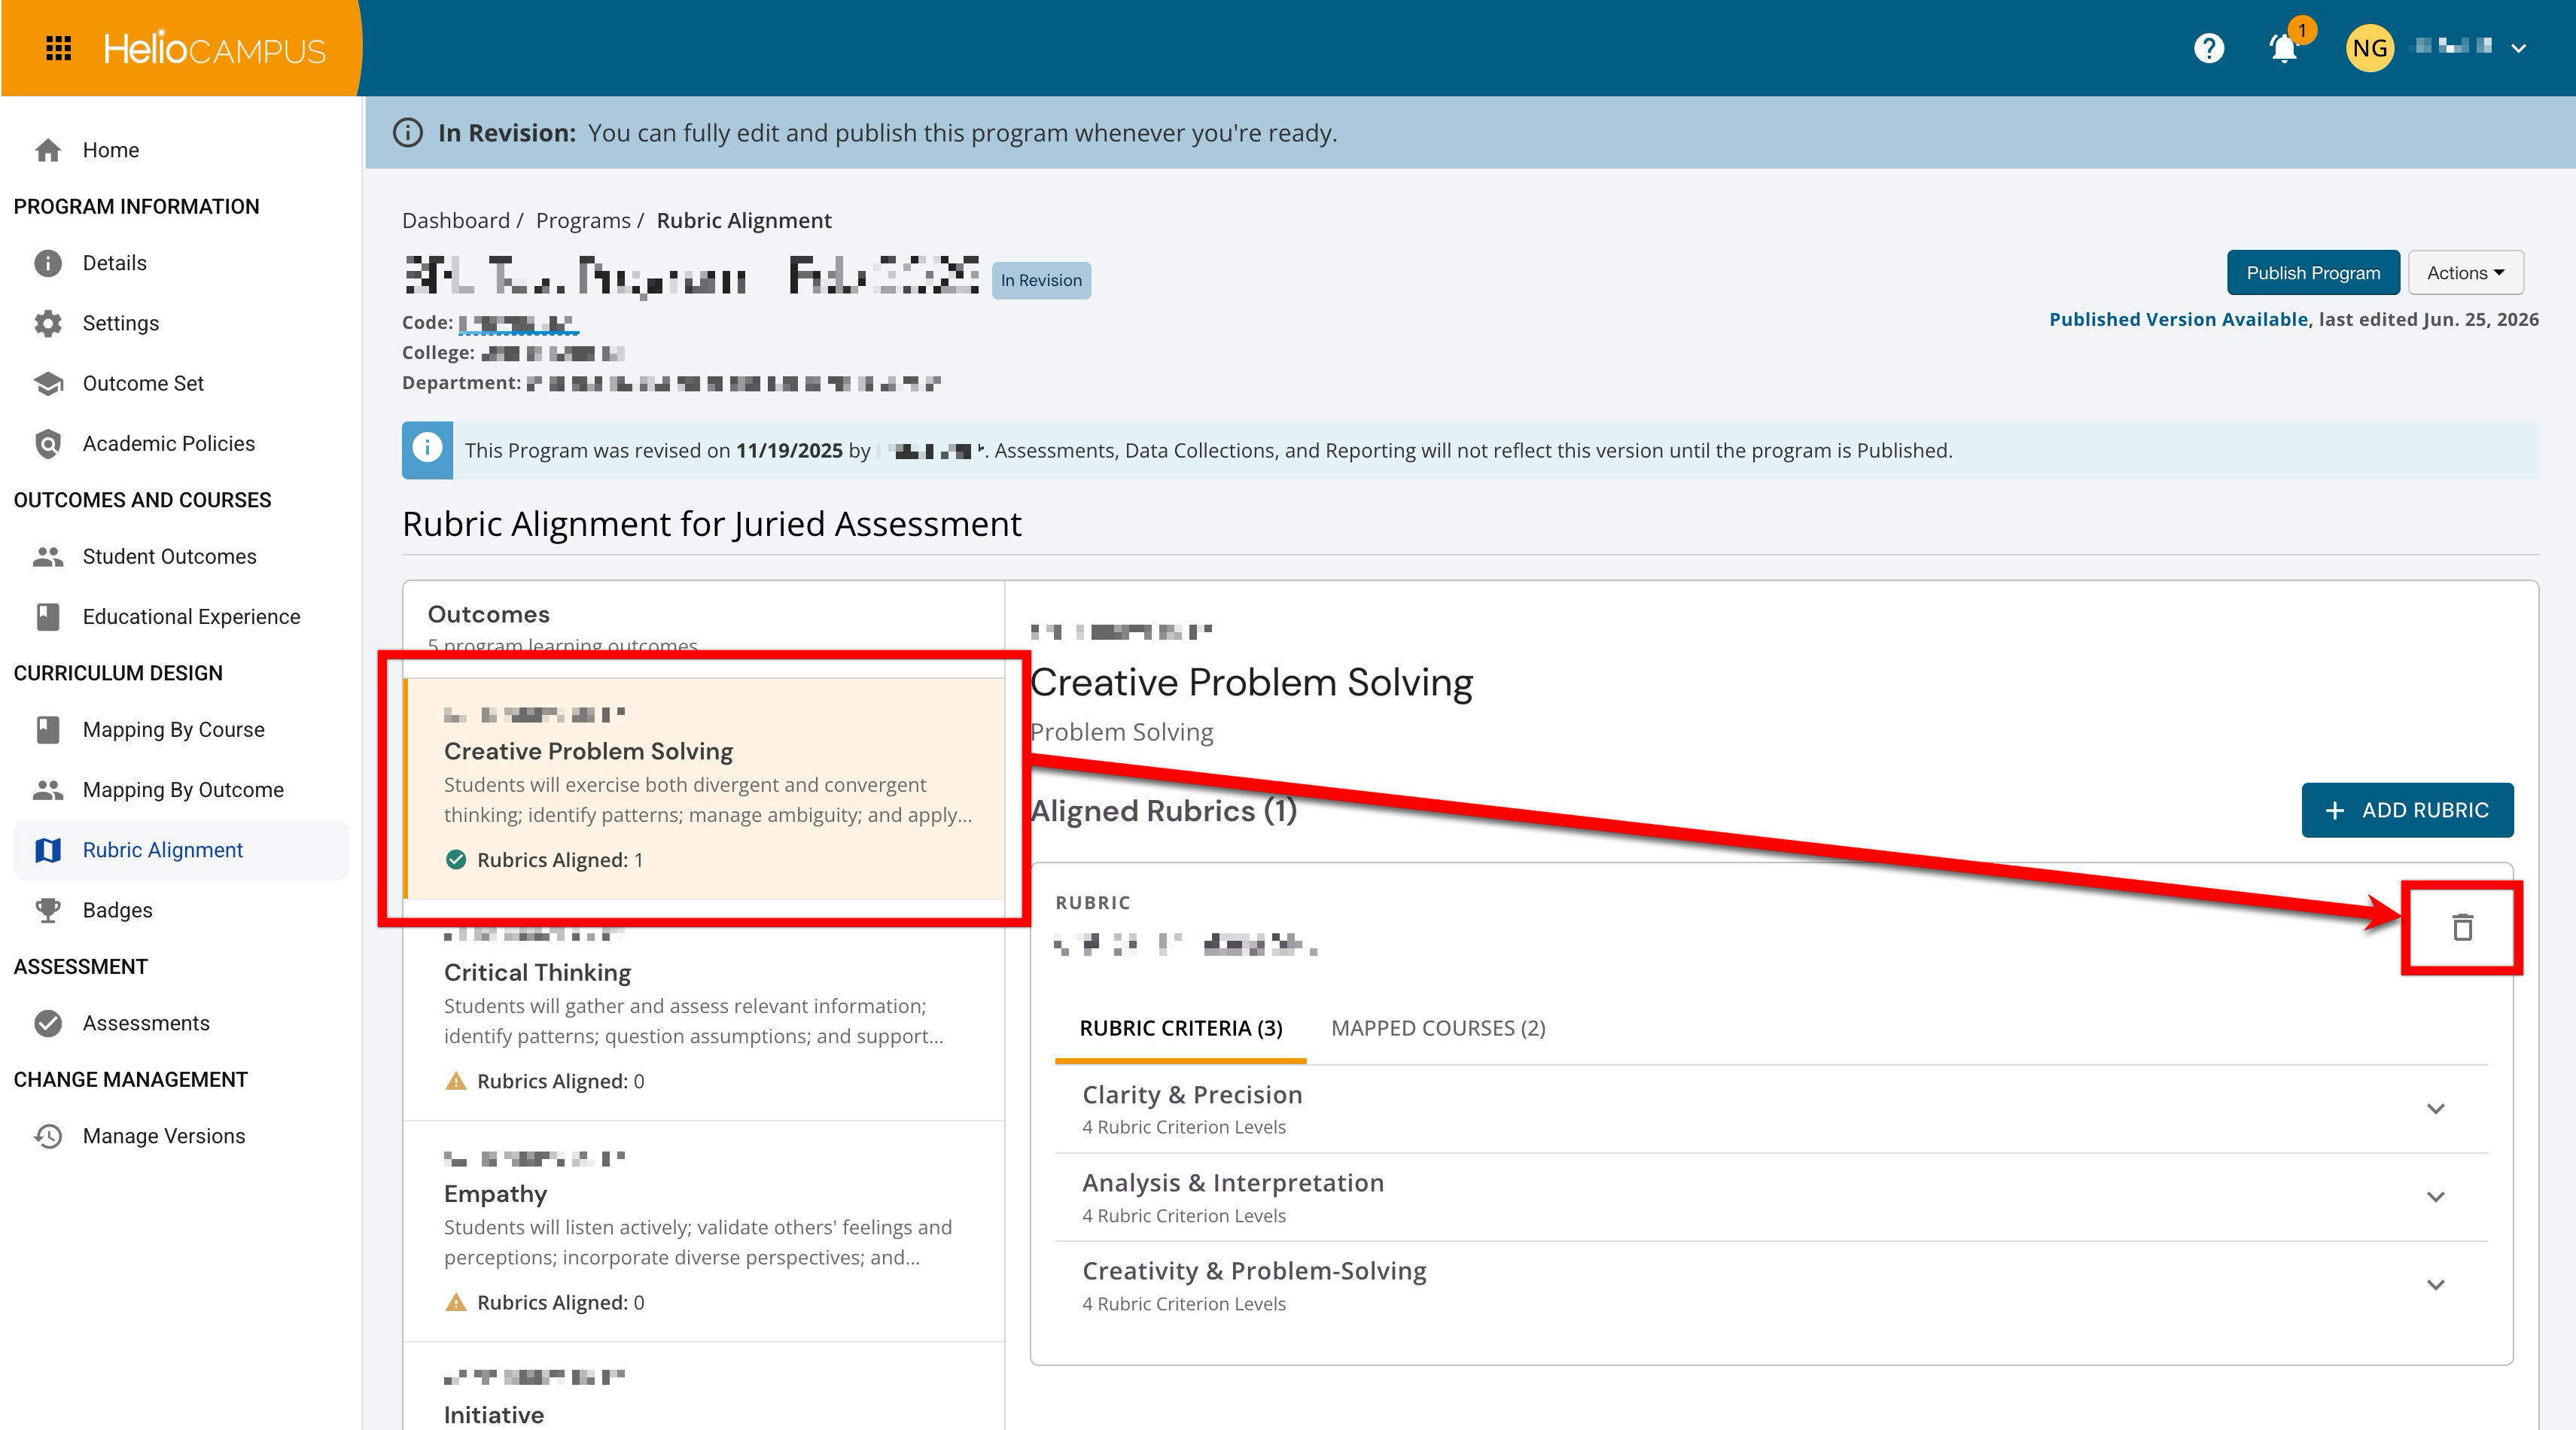This screenshot has height=1430, width=2576.
Task: Click the Settings gear icon
Action: (47, 323)
